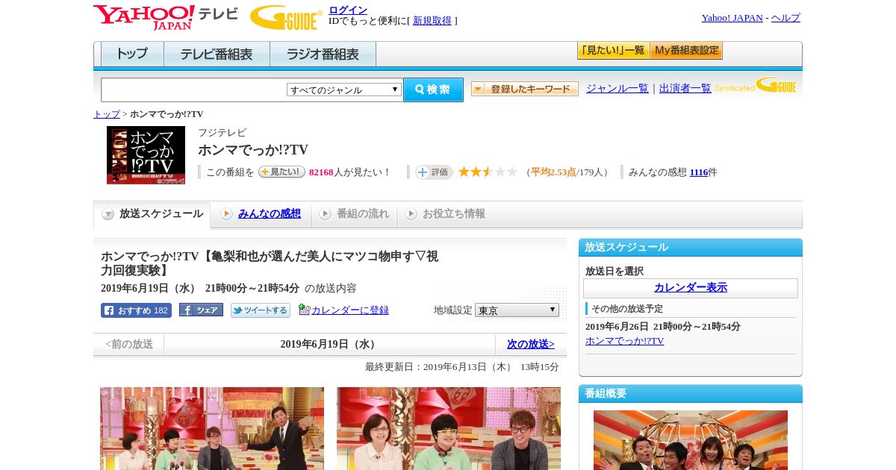Screen dimensions: 896x470
Task: Click the 放送スケジュール tab arrow icon
Action: click(108, 214)
